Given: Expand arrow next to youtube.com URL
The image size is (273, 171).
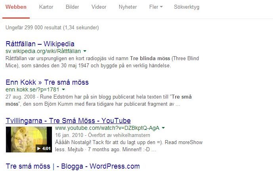Looking at the screenshot, I should coord(163,128).
